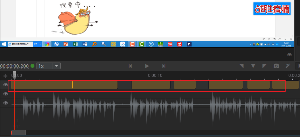This screenshot has height=137, width=300.
Task: Jump to the previous frame button
Action: (130, 66)
